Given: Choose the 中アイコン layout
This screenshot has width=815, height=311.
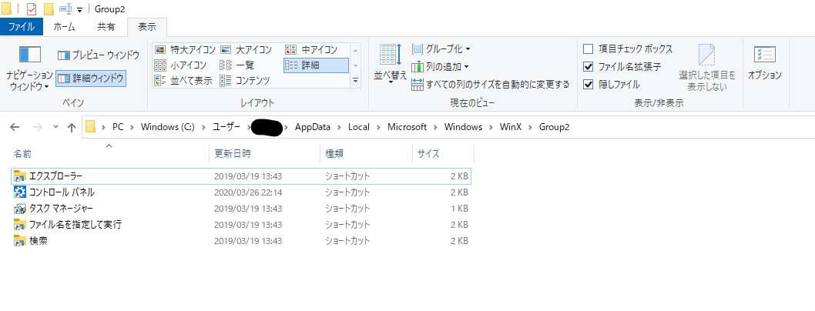Looking at the screenshot, I should 312,50.
